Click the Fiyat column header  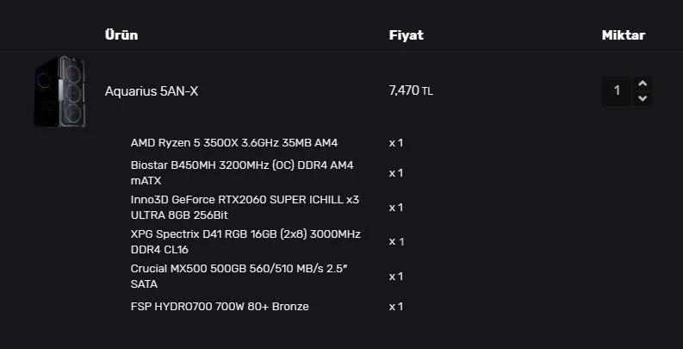point(407,35)
